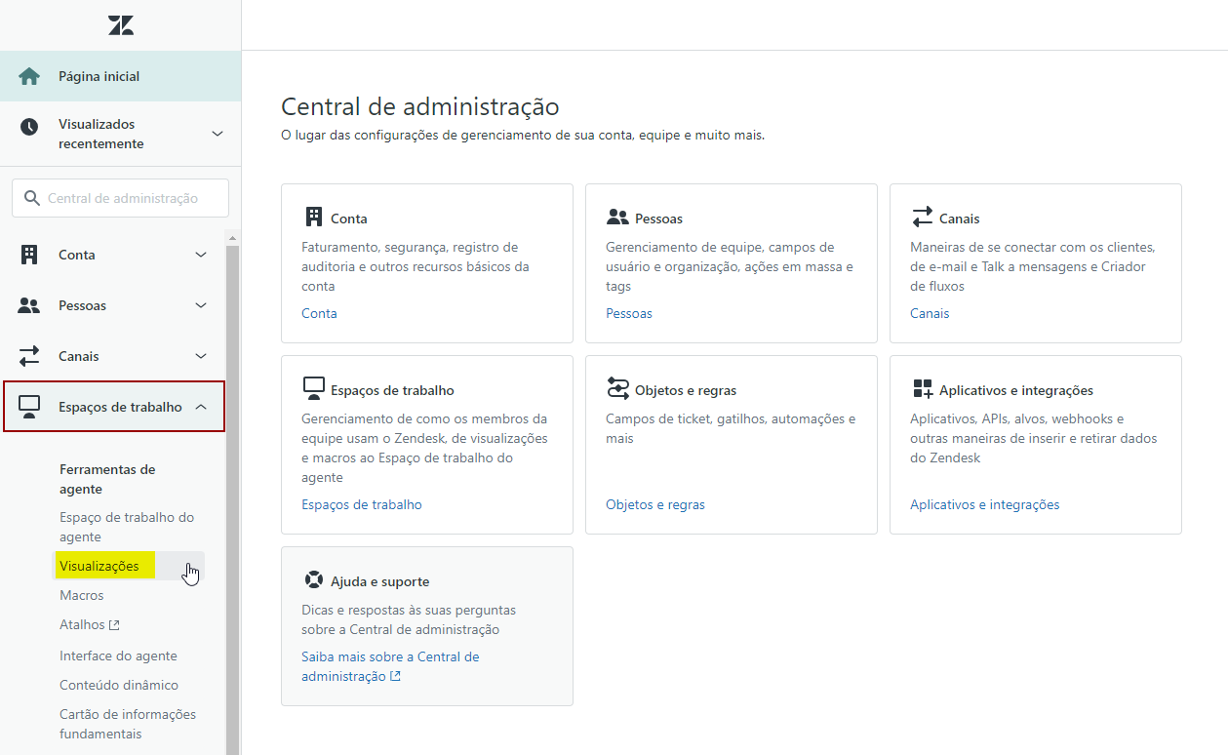This screenshot has height=755, width=1228.
Task: Expand the Pessoas sidebar section chevron
Action: coord(201,305)
